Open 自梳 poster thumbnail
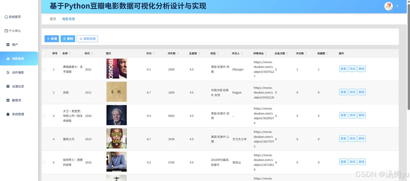410x181 pixels. coord(117,92)
